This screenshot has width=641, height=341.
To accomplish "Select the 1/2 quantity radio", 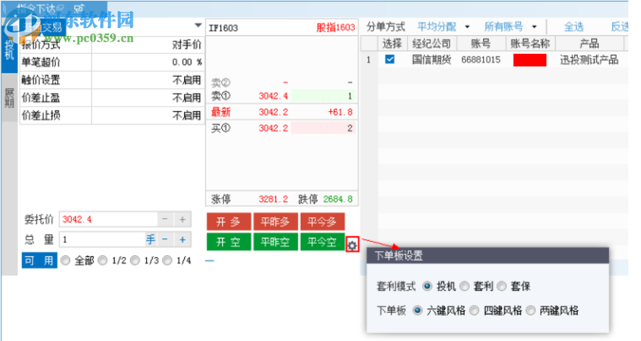I will point(103,260).
